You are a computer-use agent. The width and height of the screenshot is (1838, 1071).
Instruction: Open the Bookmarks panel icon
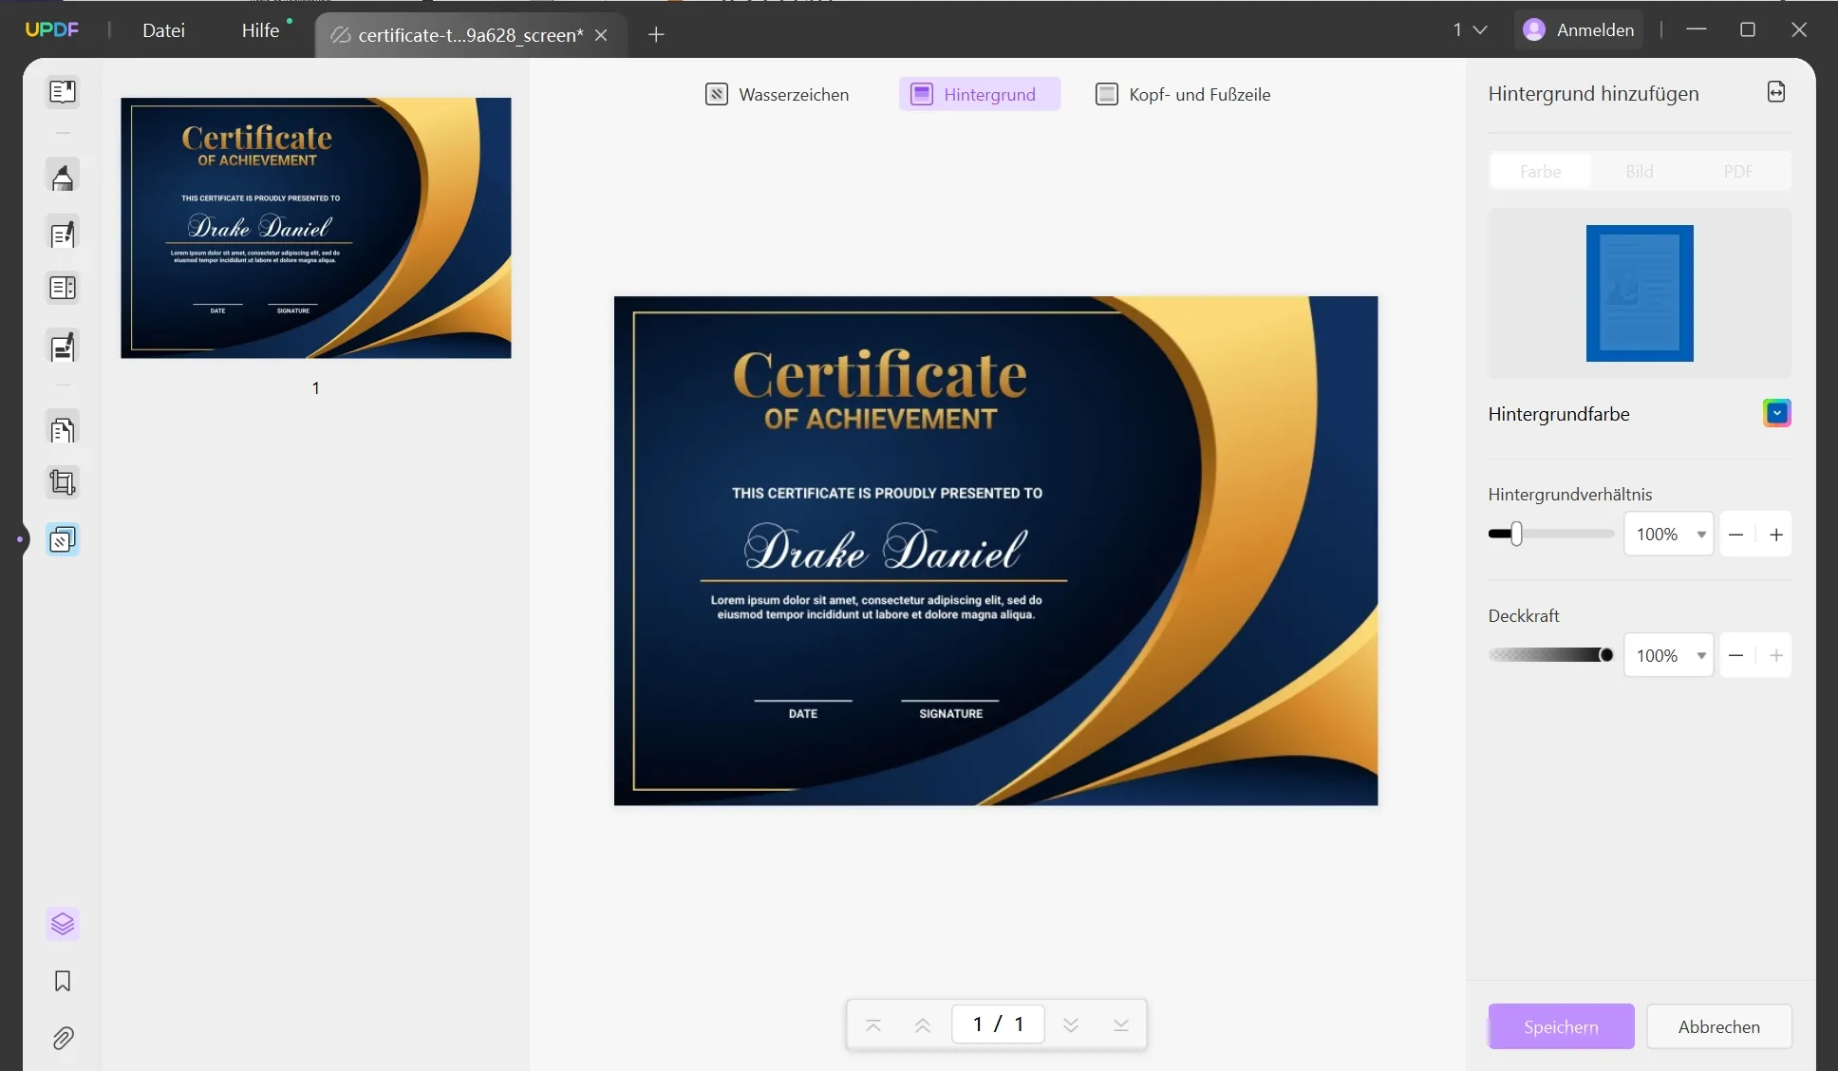tap(63, 981)
